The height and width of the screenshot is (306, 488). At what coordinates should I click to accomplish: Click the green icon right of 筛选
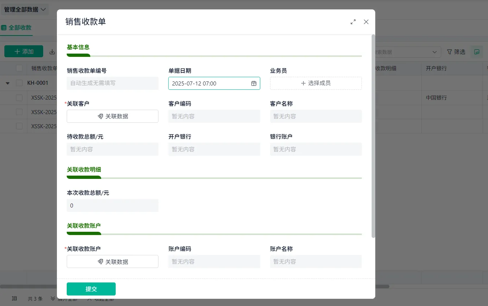(x=477, y=52)
